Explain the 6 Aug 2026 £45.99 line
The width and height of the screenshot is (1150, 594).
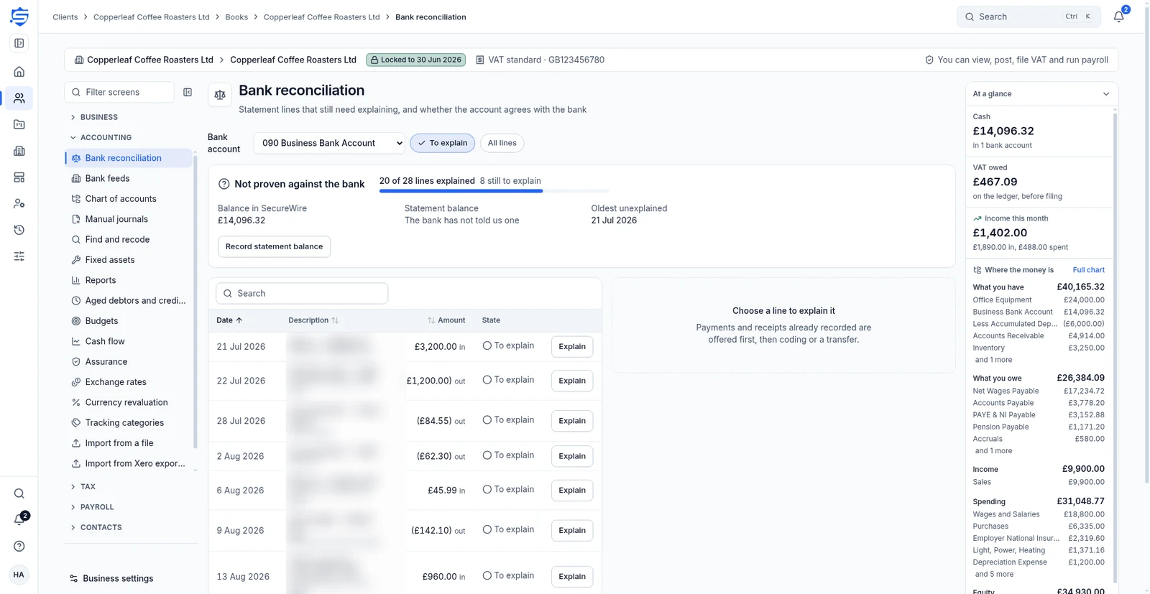pyautogui.click(x=572, y=490)
